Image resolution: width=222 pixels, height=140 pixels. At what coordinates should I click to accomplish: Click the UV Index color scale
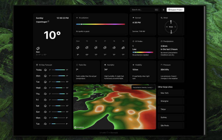pyautogui.click(x=143, y=52)
